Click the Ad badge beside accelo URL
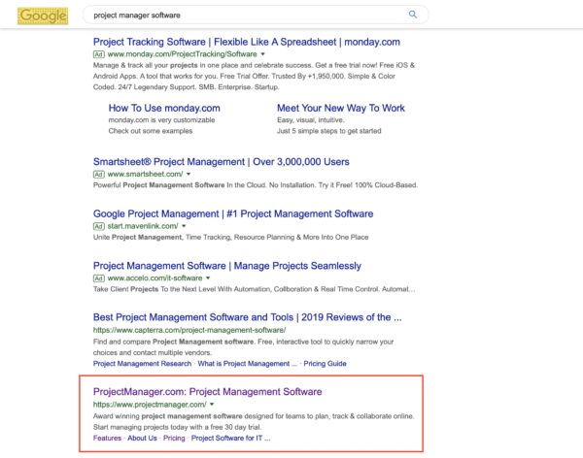583x458 pixels. pos(98,278)
